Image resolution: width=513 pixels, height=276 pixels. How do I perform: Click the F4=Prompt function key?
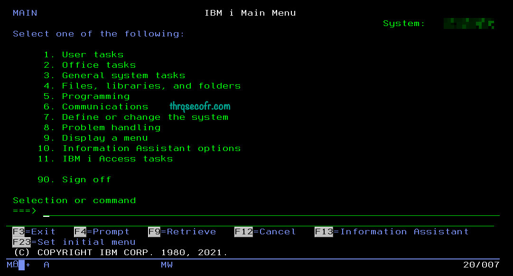click(x=102, y=231)
